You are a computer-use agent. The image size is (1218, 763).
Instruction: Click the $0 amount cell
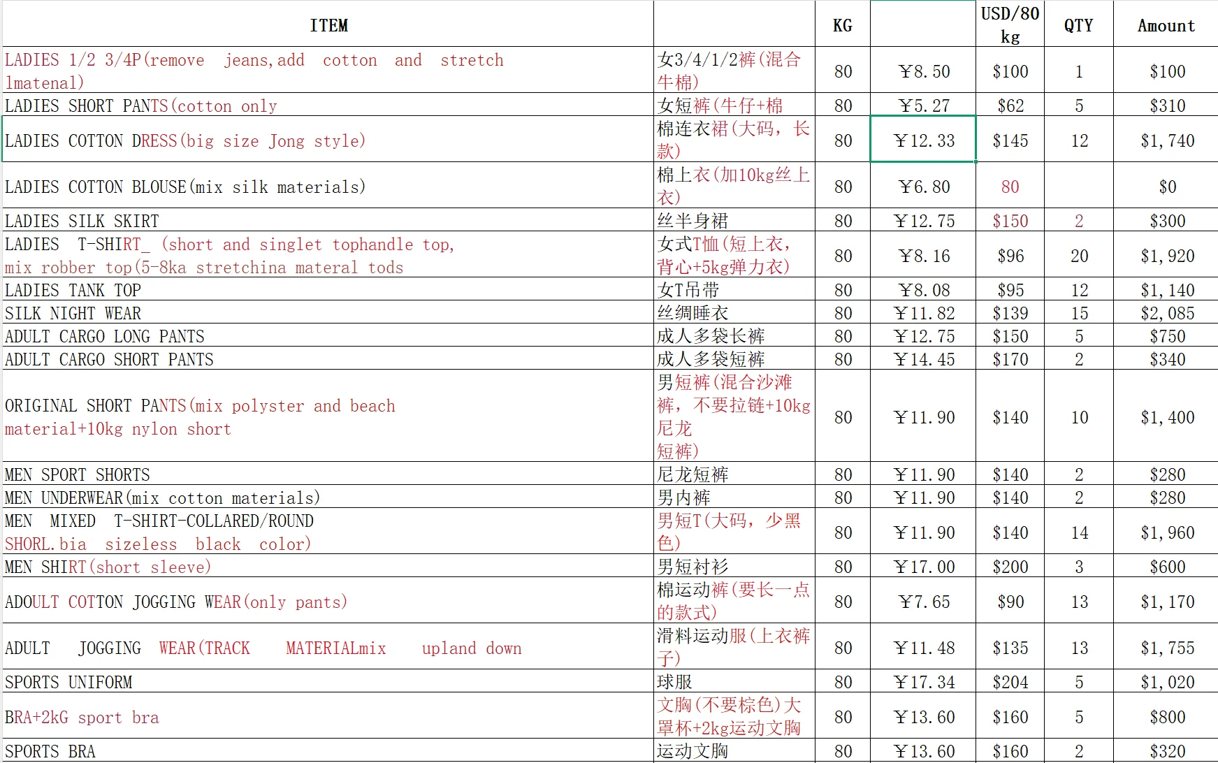pyautogui.click(x=1166, y=186)
